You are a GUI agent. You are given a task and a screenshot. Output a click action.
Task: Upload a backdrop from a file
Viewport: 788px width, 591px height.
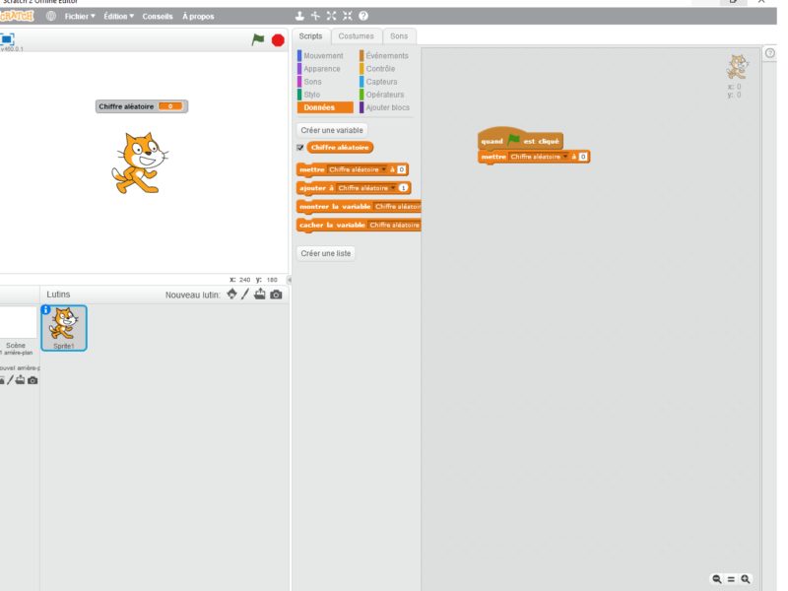click(x=20, y=380)
